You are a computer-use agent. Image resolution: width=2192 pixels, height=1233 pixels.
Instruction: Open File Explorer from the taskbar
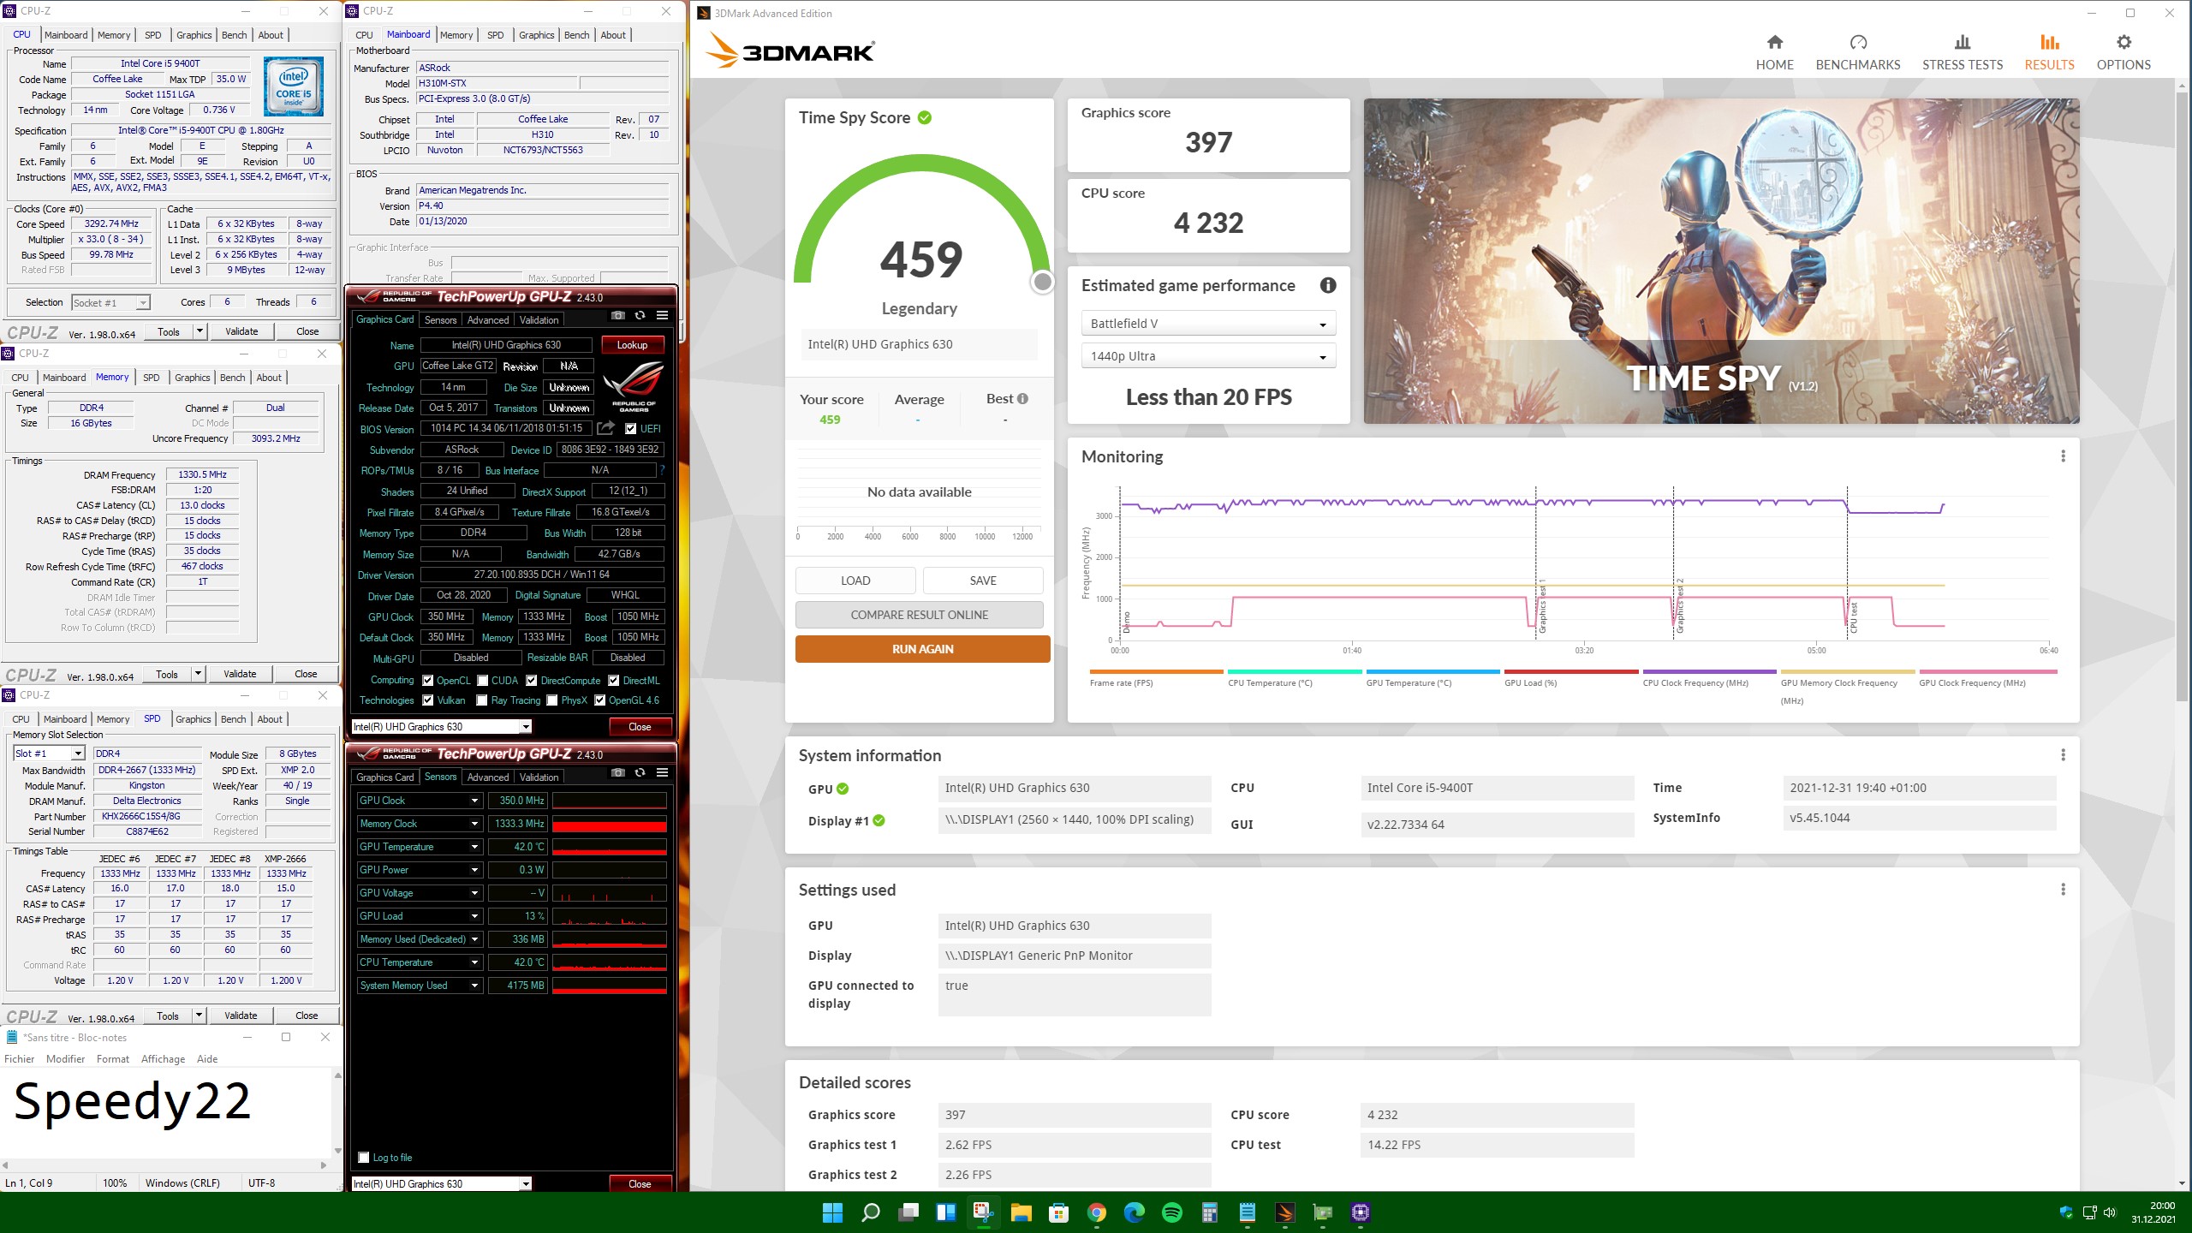[1021, 1212]
